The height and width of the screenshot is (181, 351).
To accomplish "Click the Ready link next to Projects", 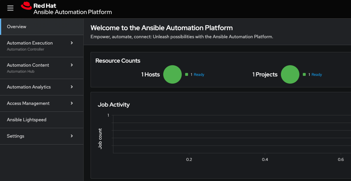I will pyautogui.click(x=316, y=75).
